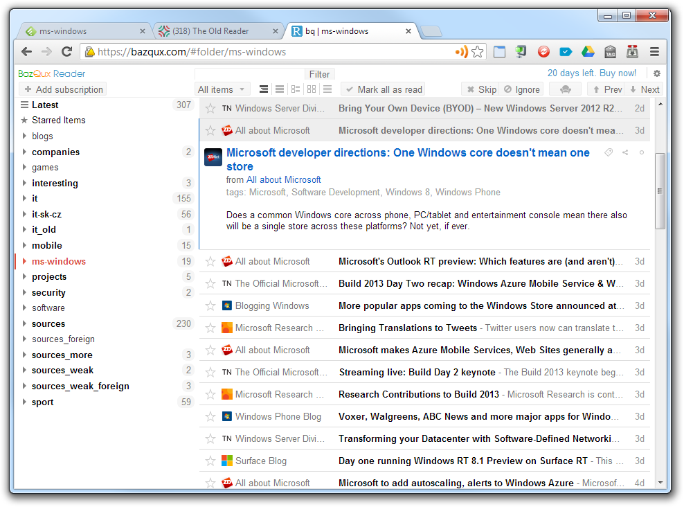The image size is (684, 507).
Task: Star the More popular apps article
Action: tap(210, 306)
